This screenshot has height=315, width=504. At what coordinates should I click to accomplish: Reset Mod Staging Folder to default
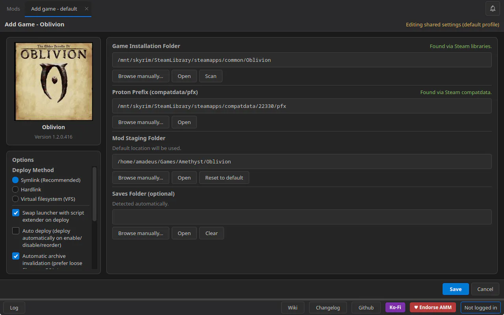point(224,178)
